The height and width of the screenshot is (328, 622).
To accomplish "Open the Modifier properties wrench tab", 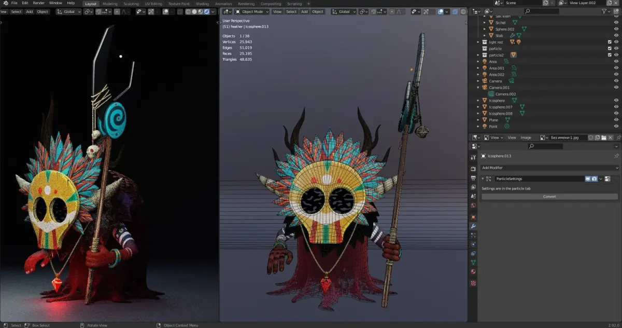I will (473, 226).
